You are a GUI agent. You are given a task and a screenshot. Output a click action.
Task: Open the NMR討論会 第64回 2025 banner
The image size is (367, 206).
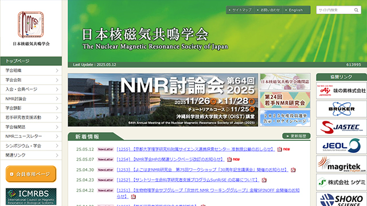pos(163,100)
